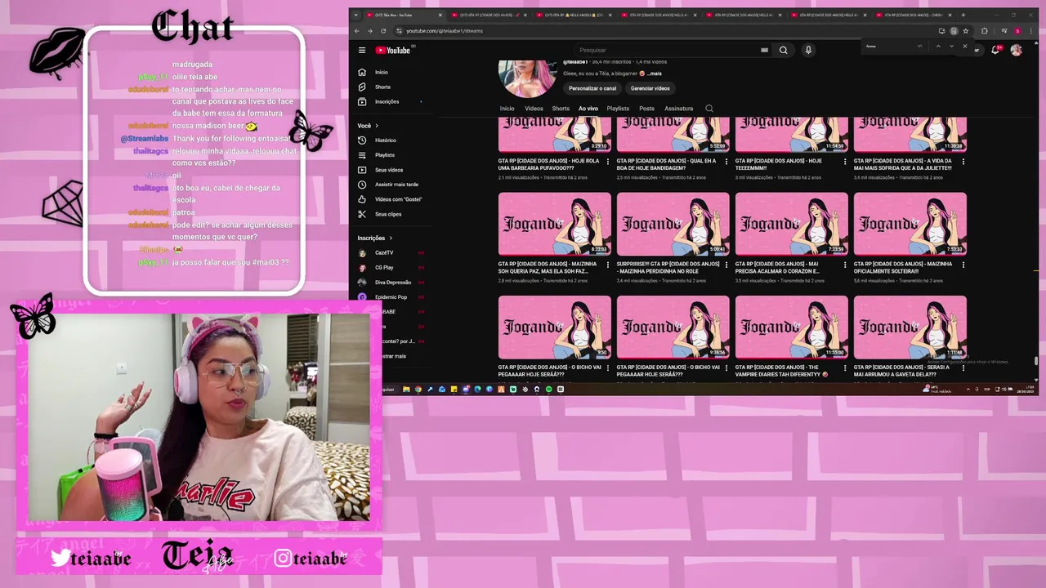
Task: Open Chrome from the taskbar
Action: click(x=418, y=390)
